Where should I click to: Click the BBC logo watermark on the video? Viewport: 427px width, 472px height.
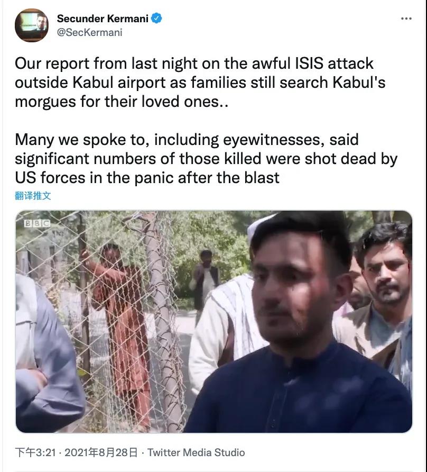click(38, 223)
